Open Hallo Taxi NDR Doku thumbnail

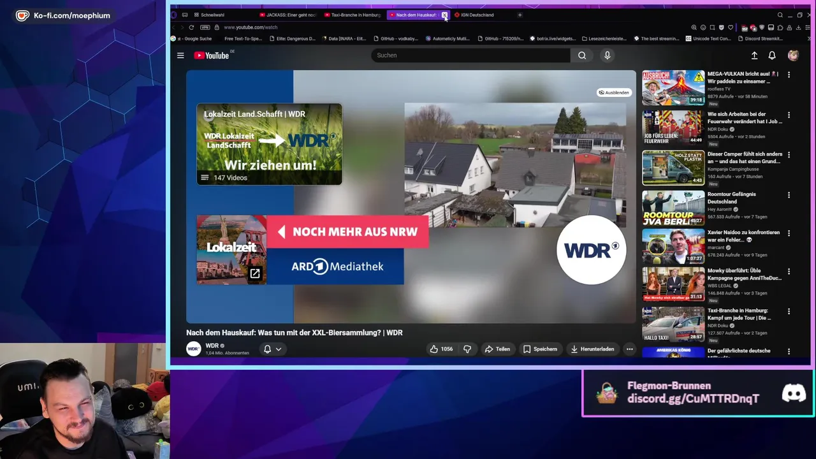coord(673,324)
